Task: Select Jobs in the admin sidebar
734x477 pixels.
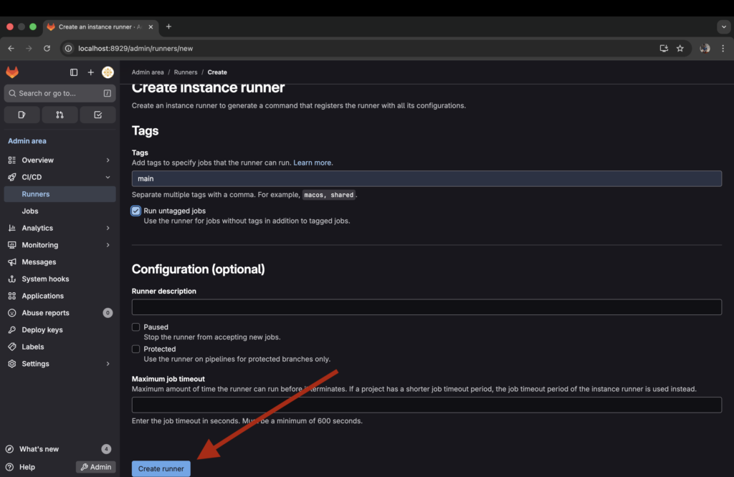Action: [x=29, y=211]
